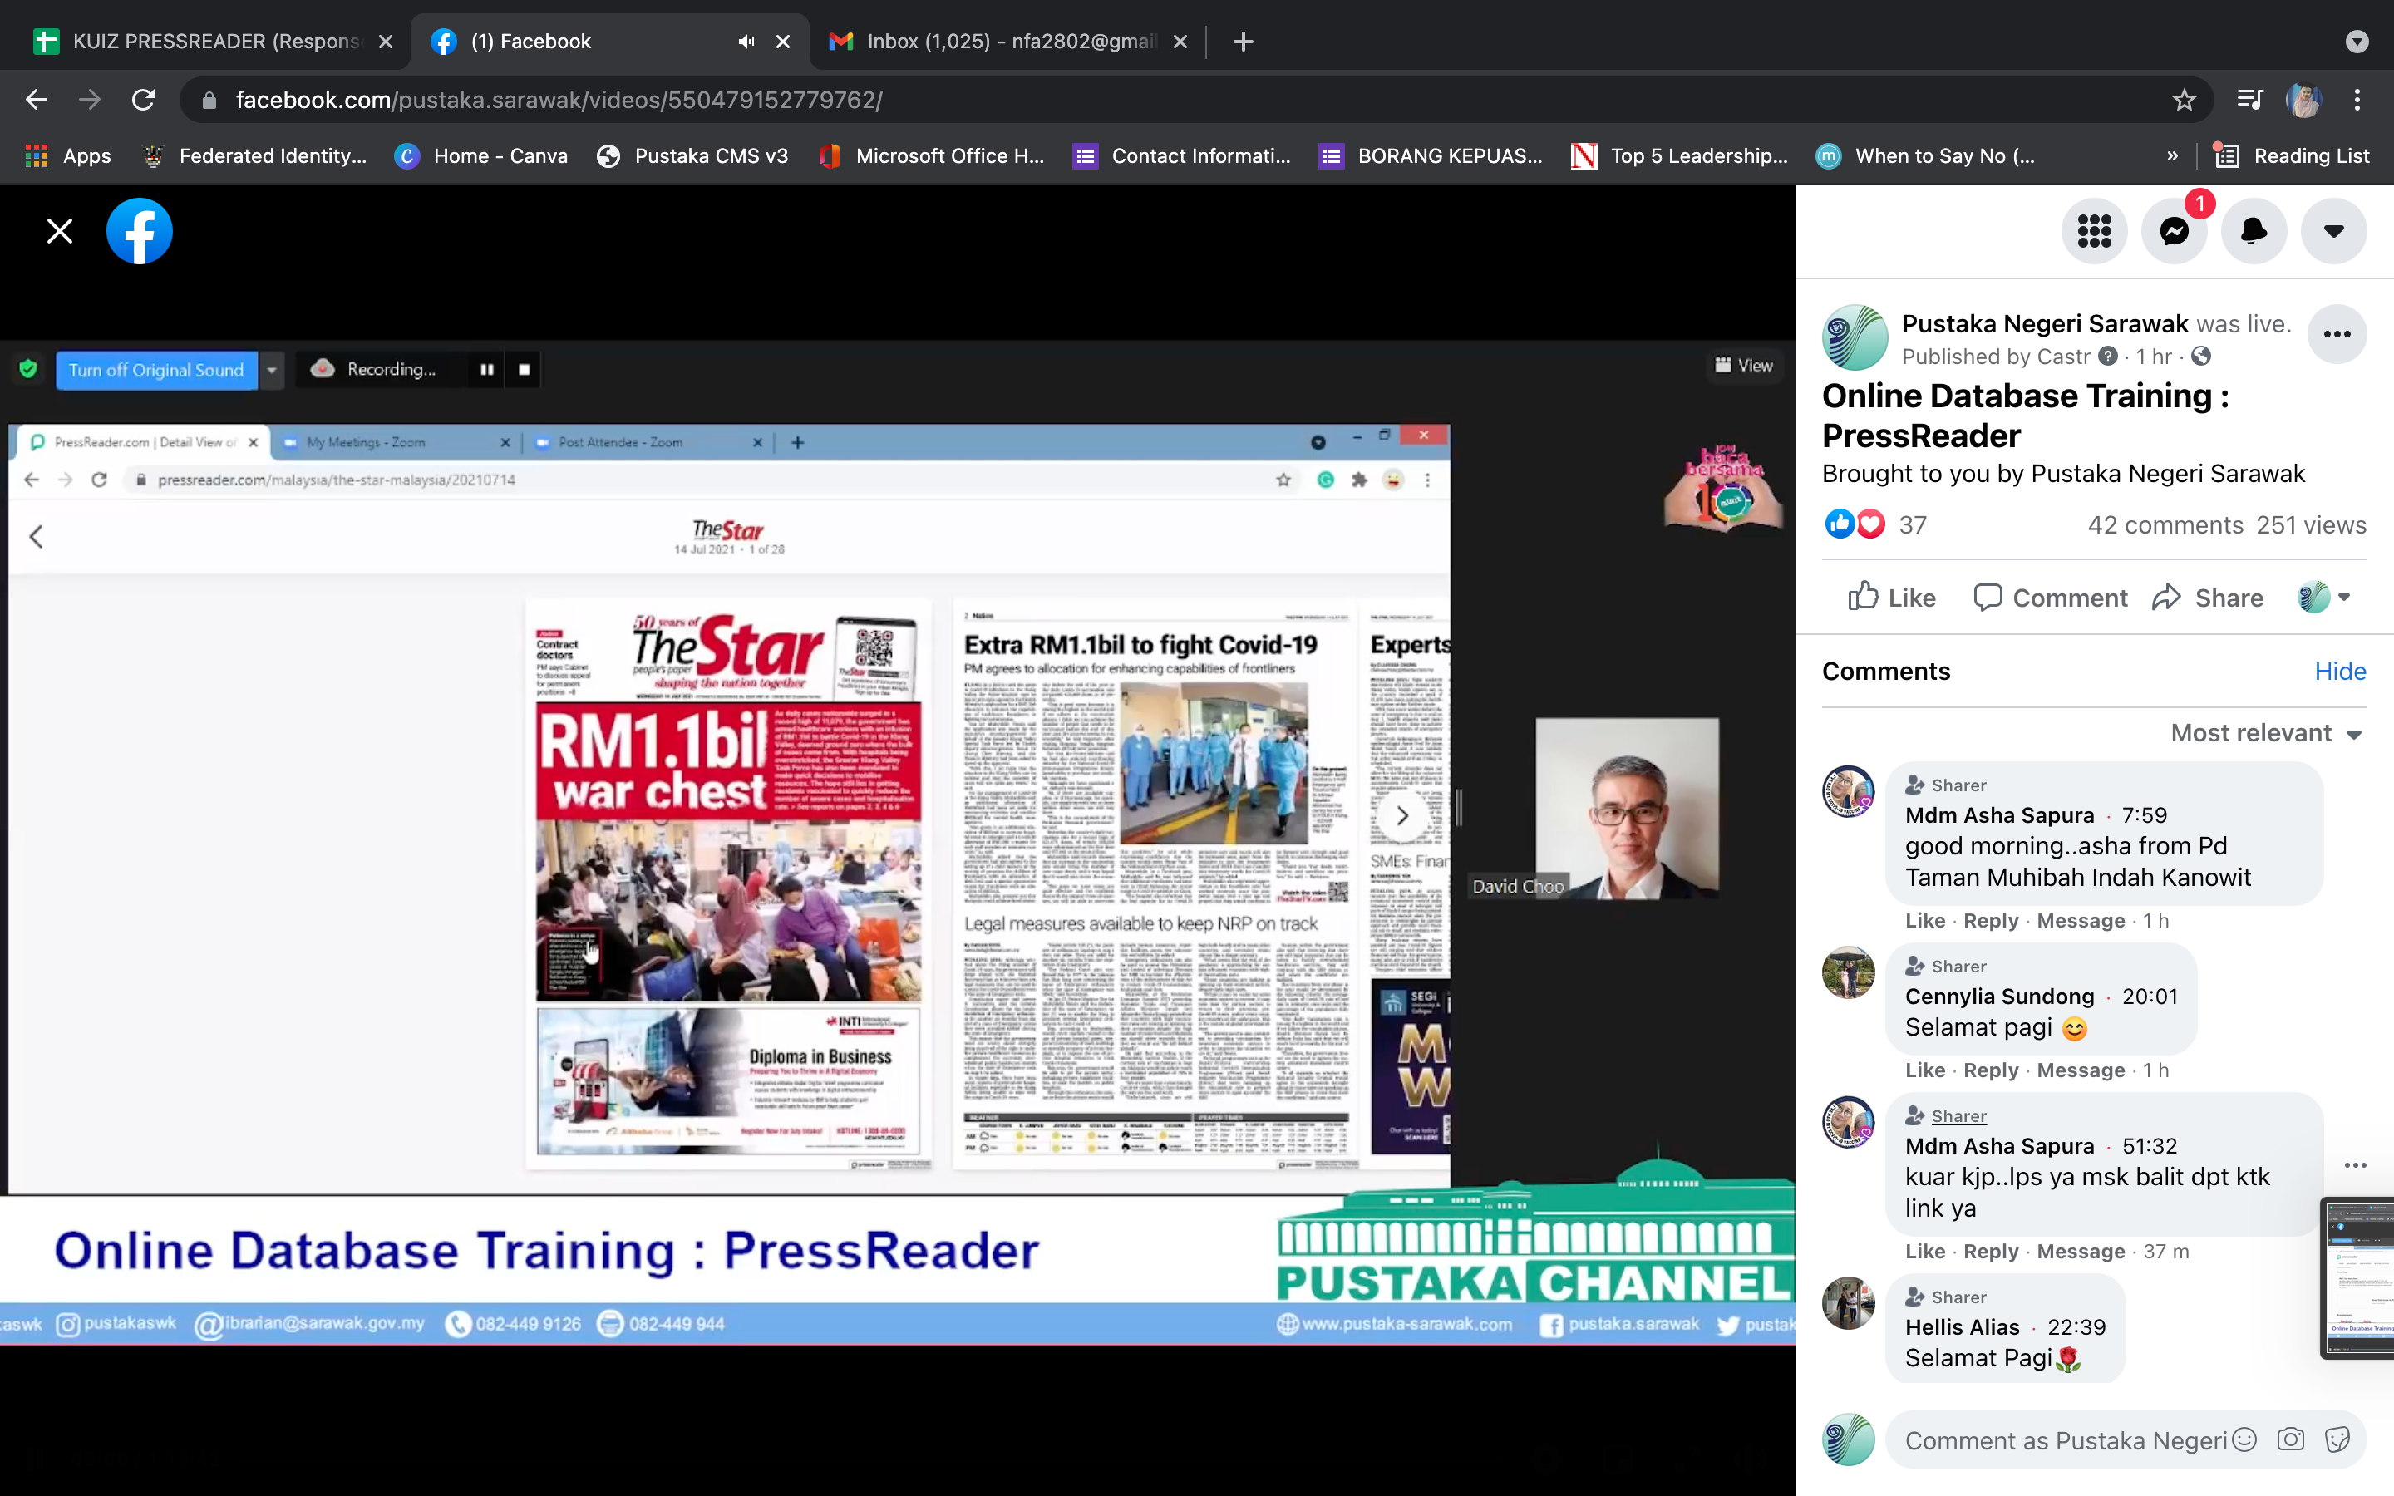2394x1496 pixels.
Task: Switch to My Meetings - Zoom tab
Action: 397,442
